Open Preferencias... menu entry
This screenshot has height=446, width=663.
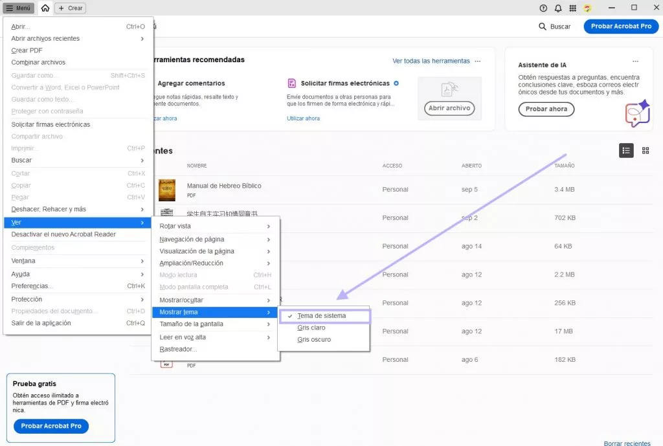point(78,285)
